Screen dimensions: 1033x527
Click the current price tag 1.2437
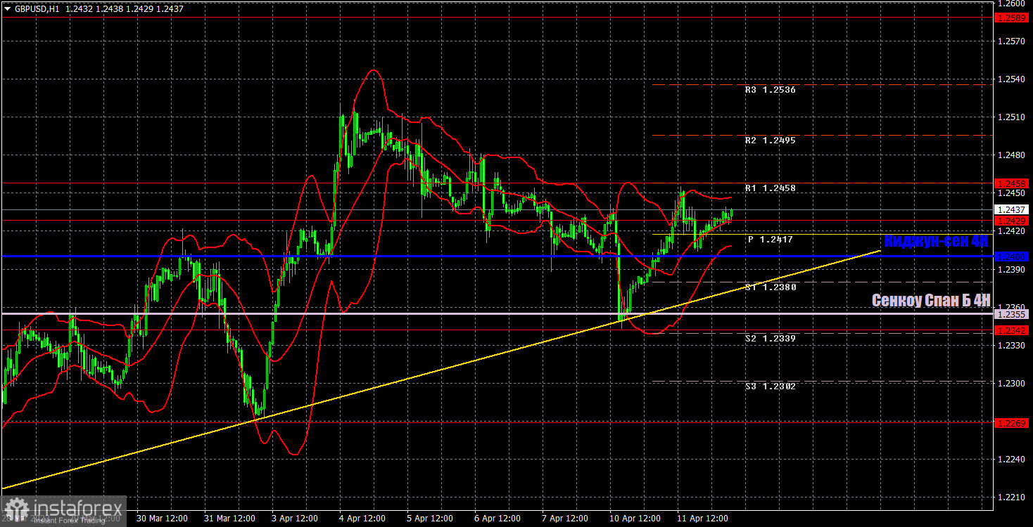point(1012,209)
